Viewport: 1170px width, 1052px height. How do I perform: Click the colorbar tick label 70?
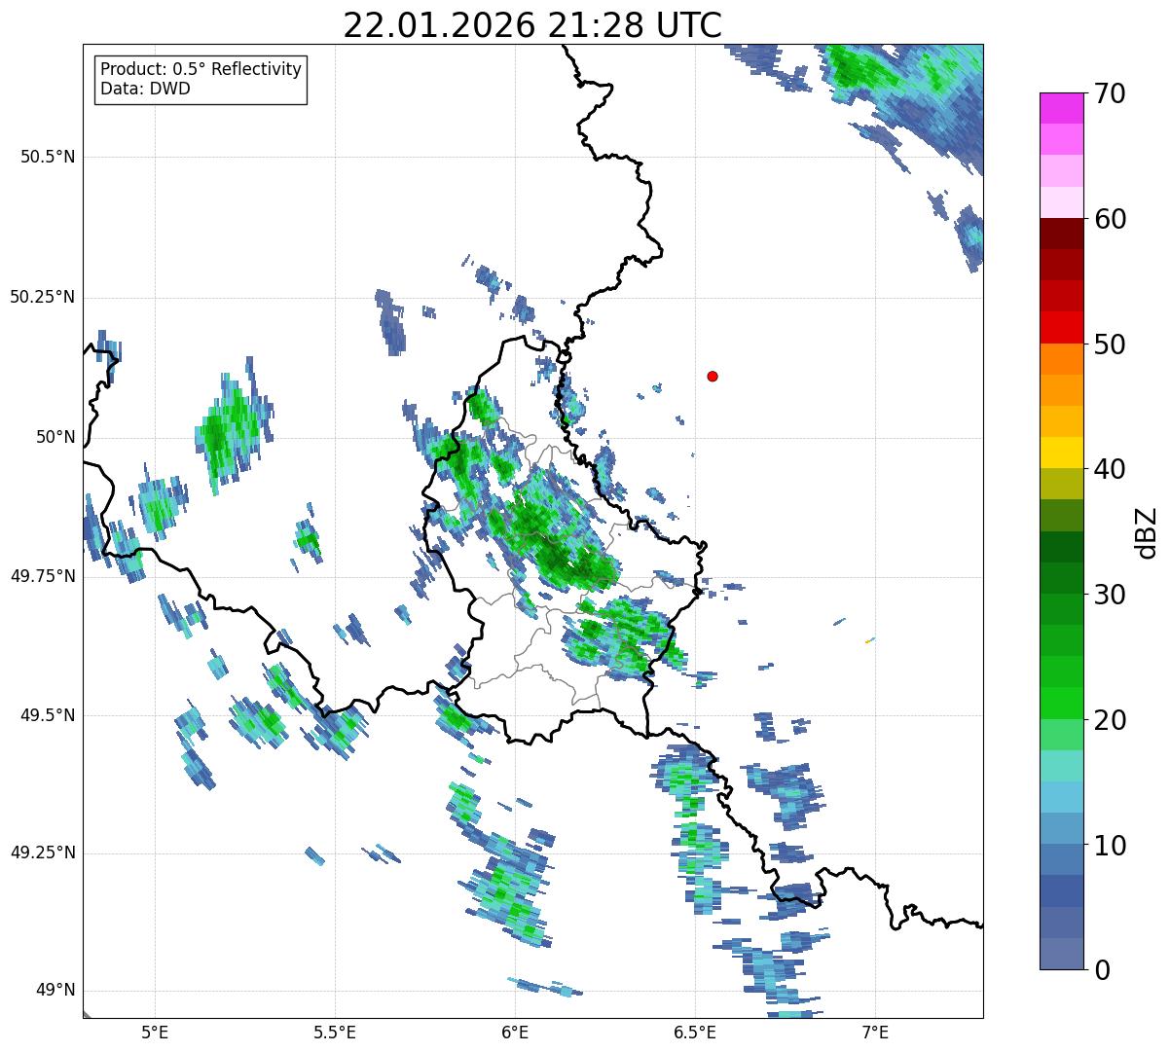(x=1110, y=94)
